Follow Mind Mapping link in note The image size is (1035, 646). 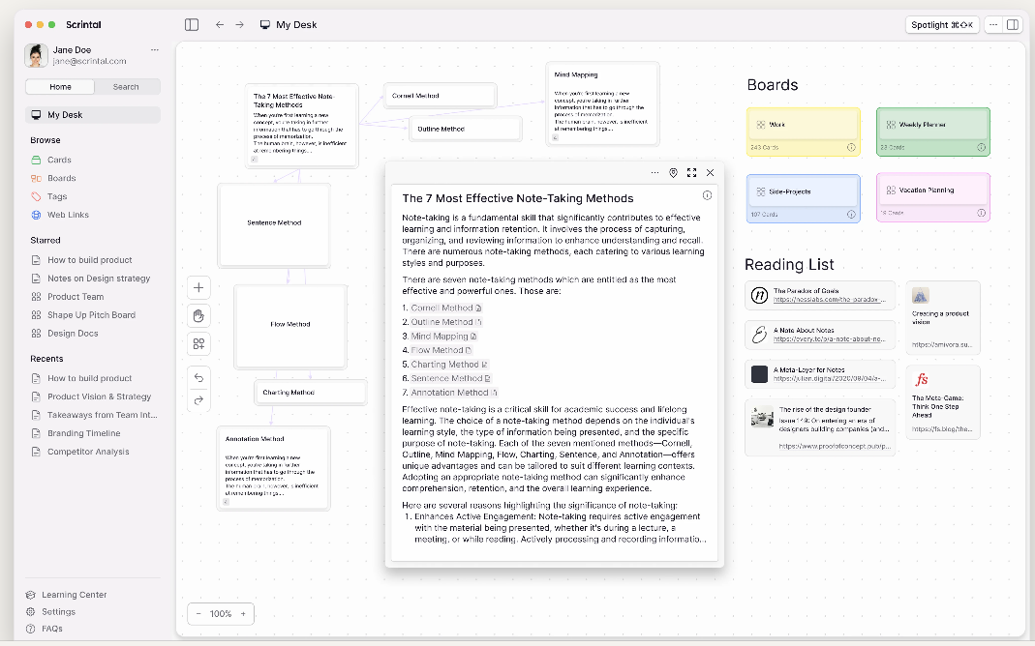pyautogui.click(x=443, y=337)
